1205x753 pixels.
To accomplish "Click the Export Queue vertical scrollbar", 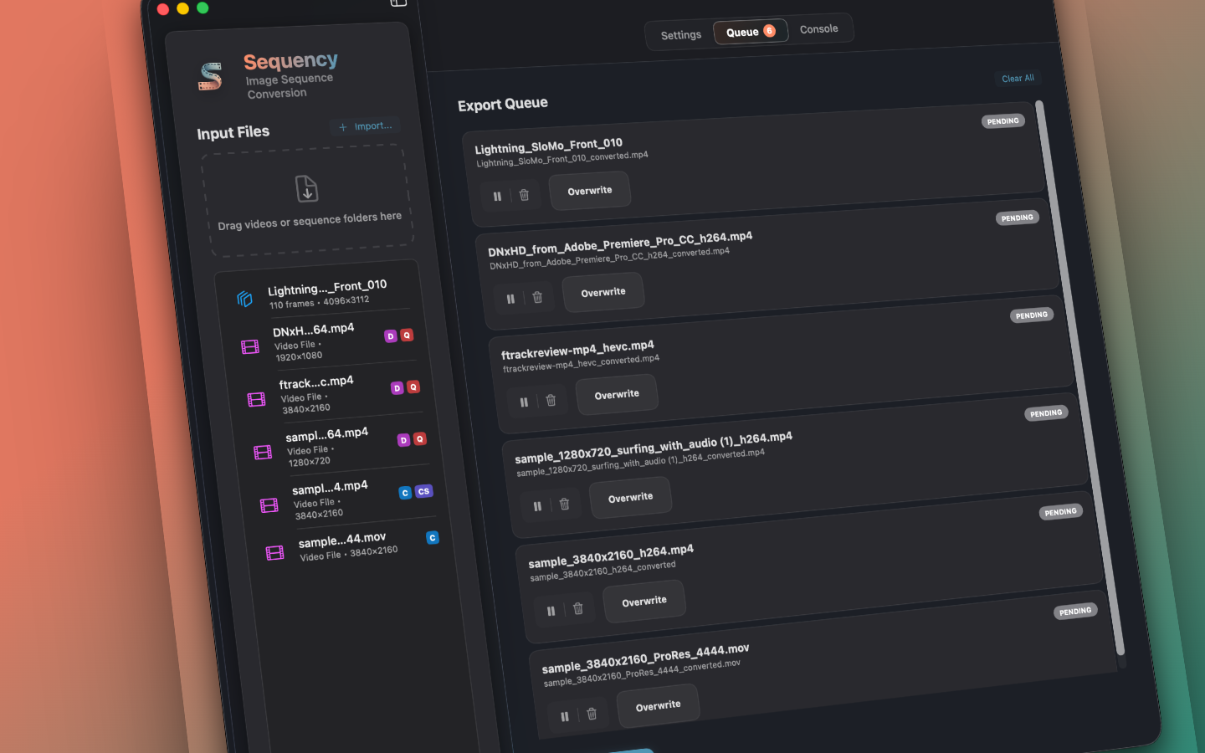I will click(1078, 376).
